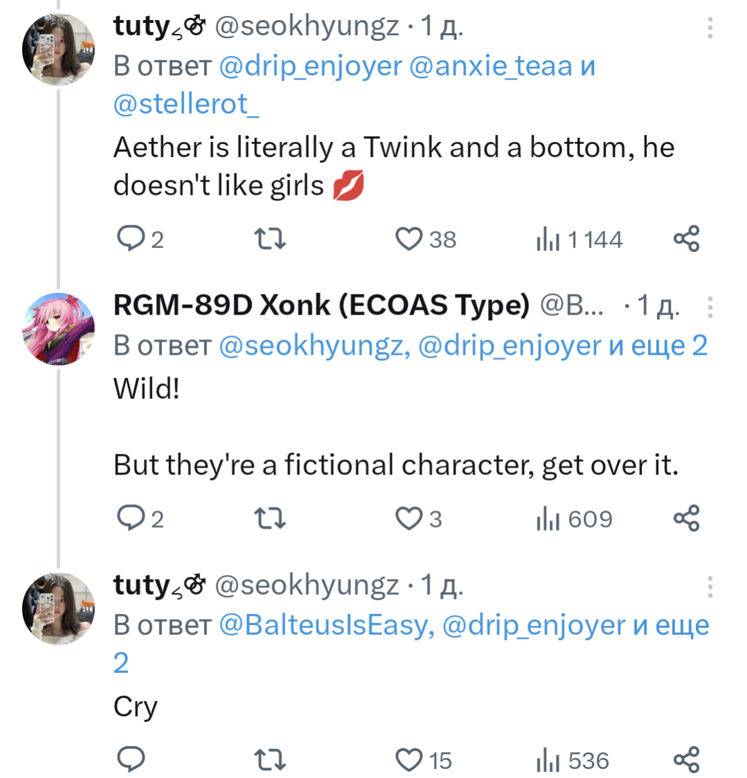Retweet the "Wild!" tweet
Screen dimensions: 747x778
coord(270,518)
